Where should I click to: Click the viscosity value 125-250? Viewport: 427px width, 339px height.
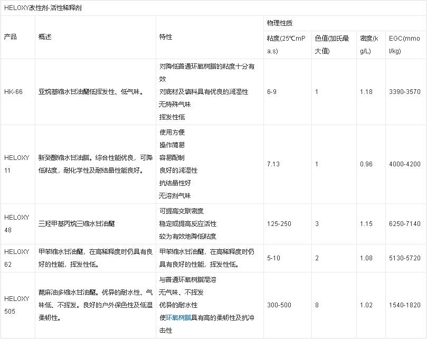279,224
